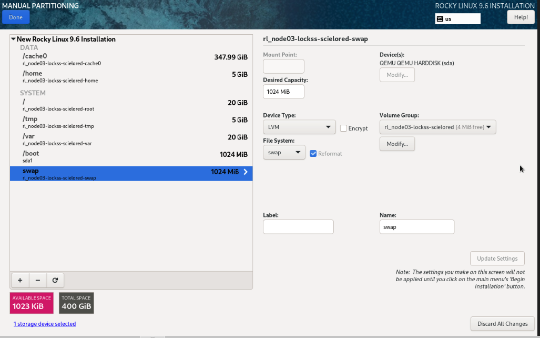This screenshot has width=540, height=338.
Task: Click the Modify button under Volume Group
Action: point(397,144)
